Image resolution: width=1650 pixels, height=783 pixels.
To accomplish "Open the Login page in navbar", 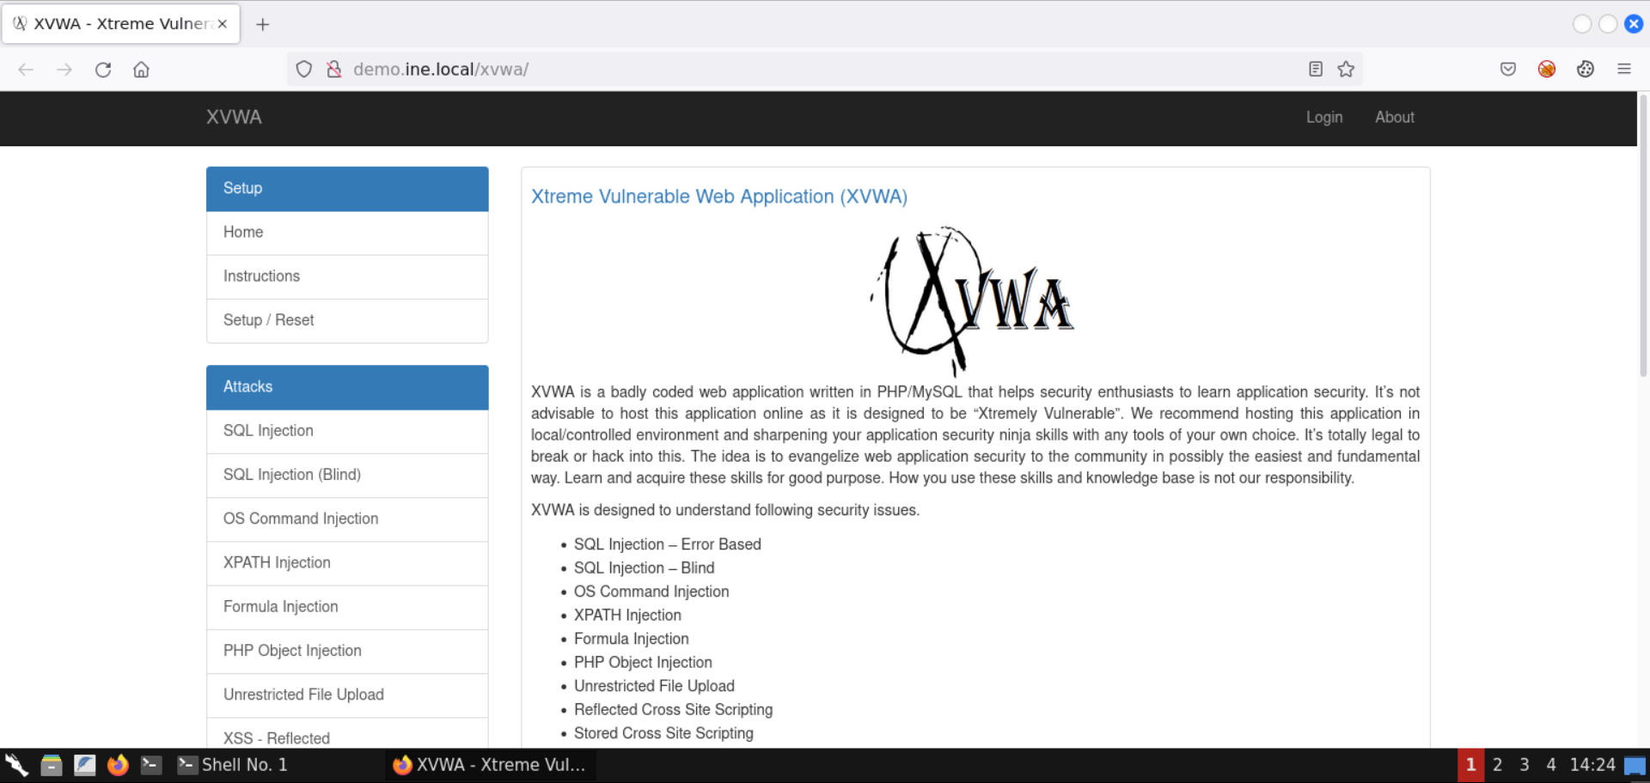I will click(x=1323, y=118).
